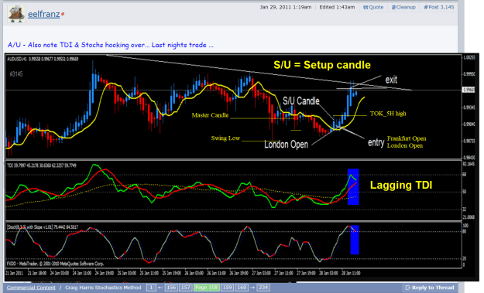Go to page 159

227,288
